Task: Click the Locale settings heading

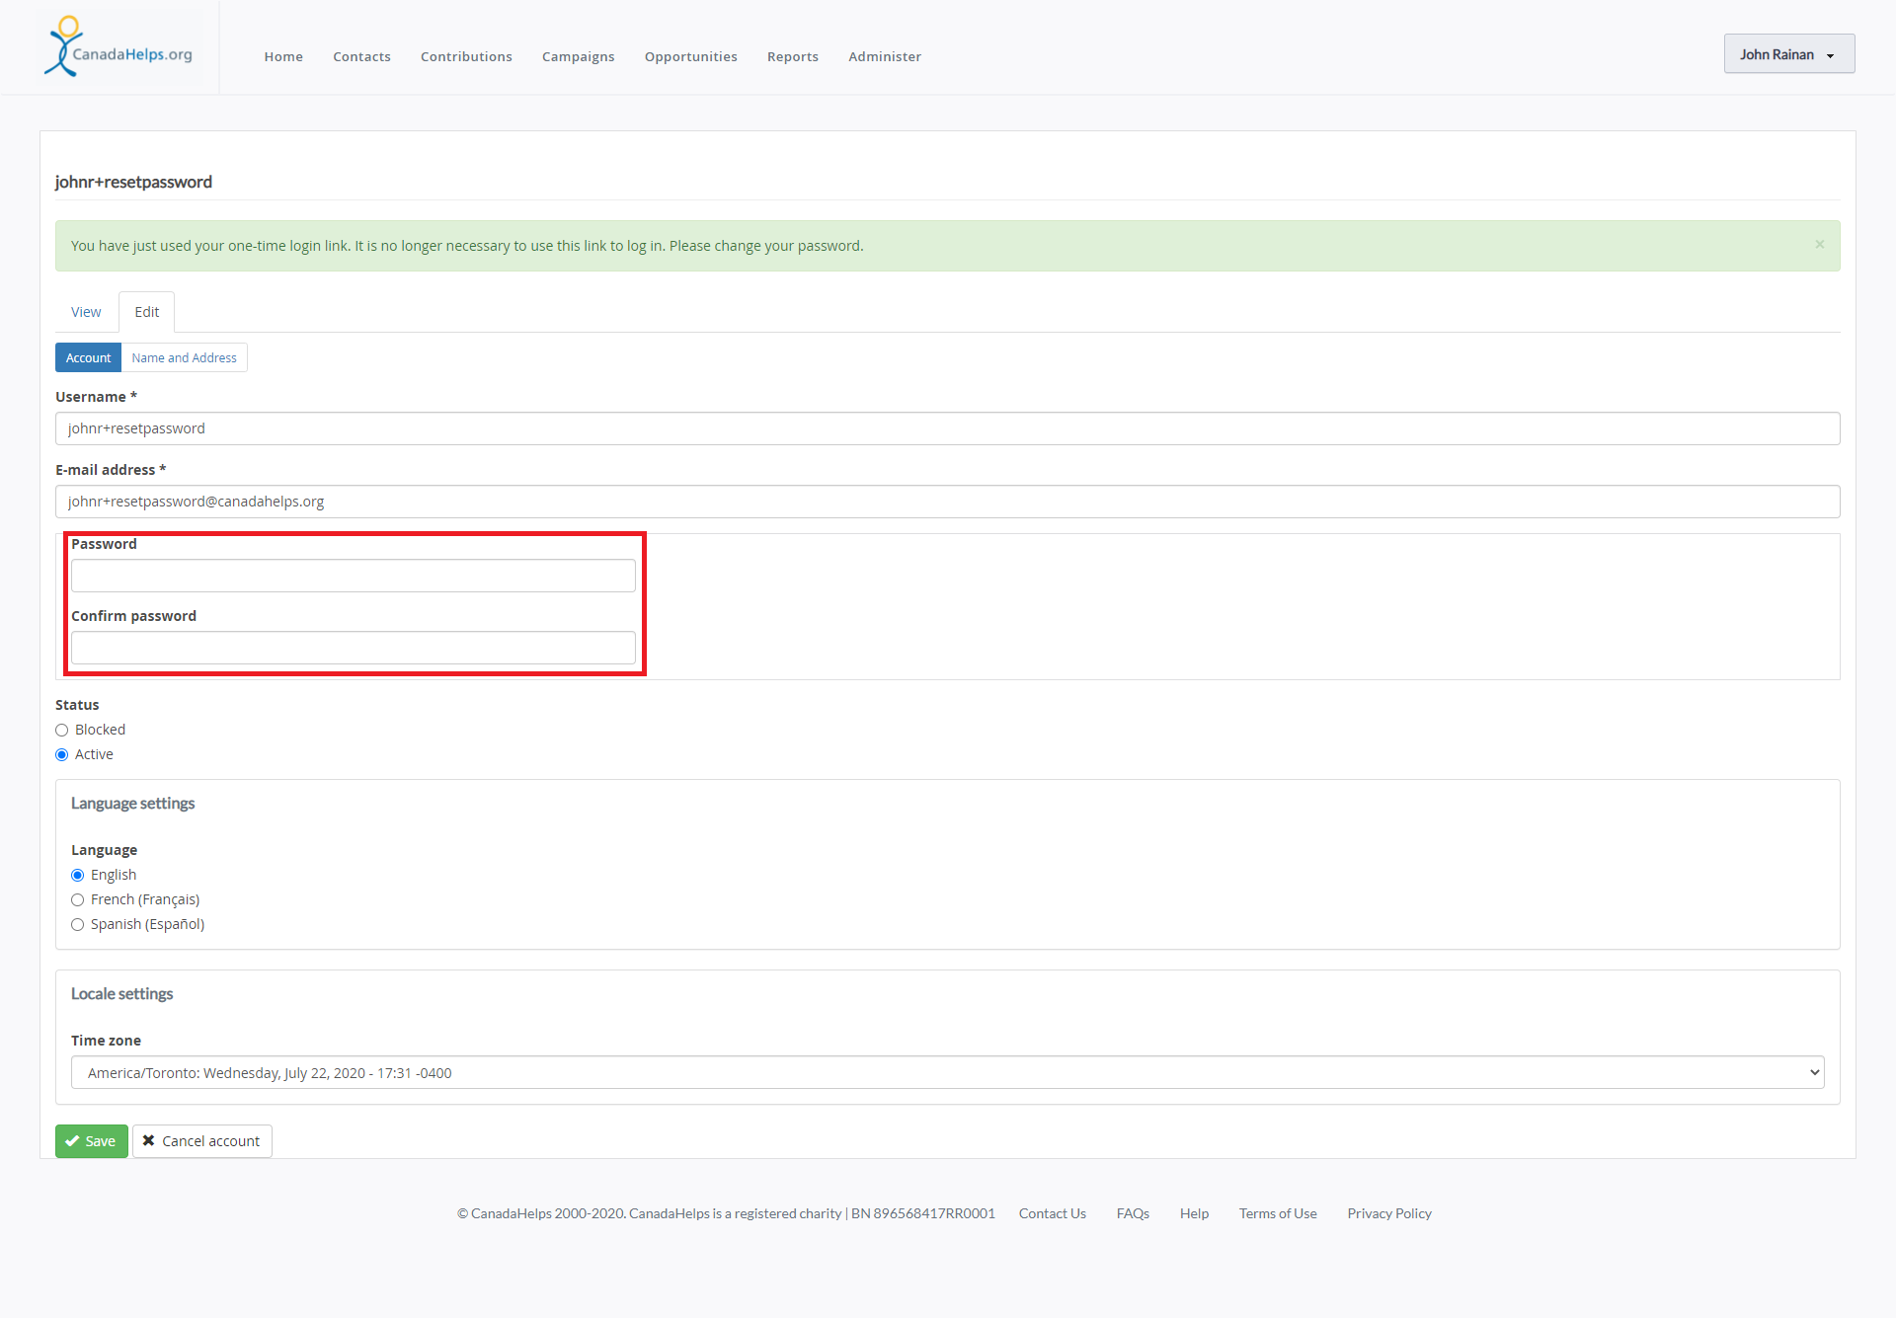Action: (121, 994)
